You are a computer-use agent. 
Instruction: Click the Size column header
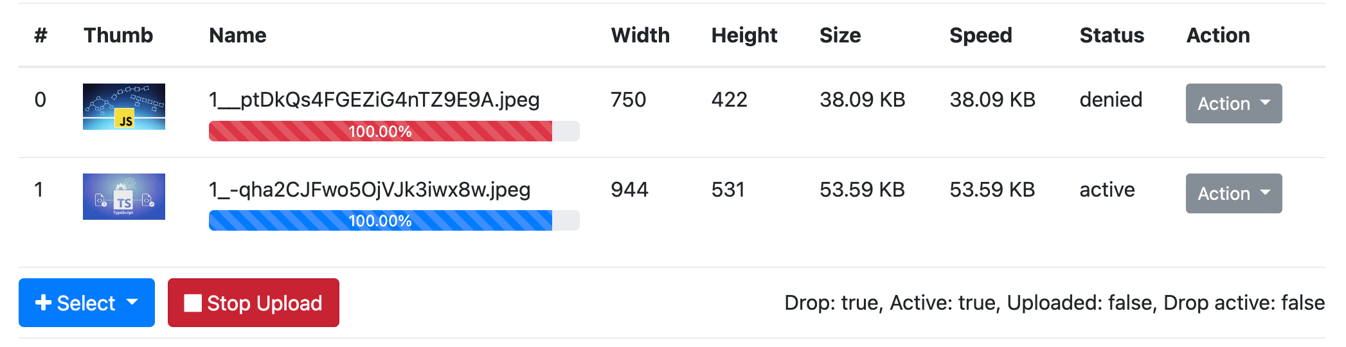tap(839, 35)
